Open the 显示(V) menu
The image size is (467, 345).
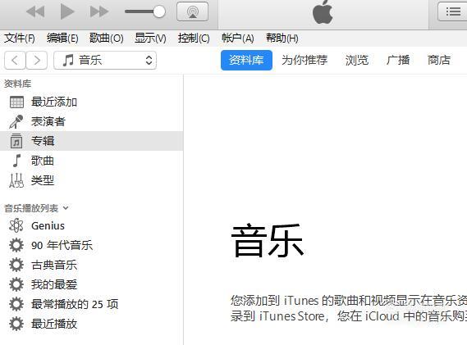coord(150,38)
